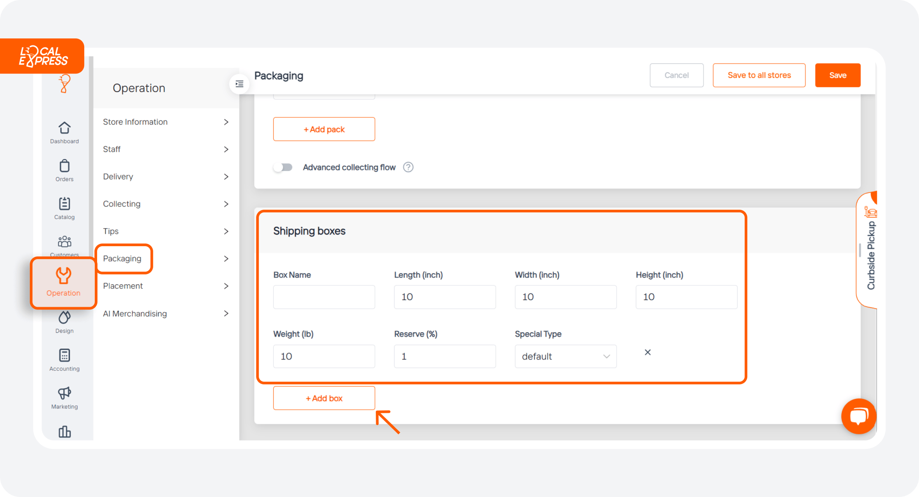Open the Dashboard from the sidebar
Screen dimensions: 919x497
pos(64,132)
